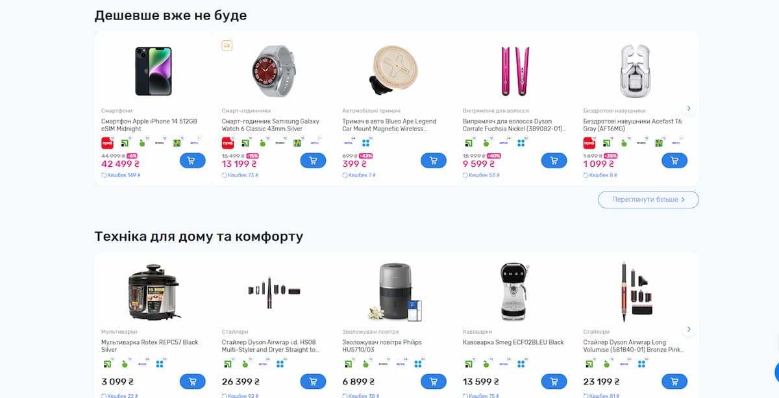Viewport: 779px width, 398px height.
Task: Click red installment badge on Acefast card
Action: 589,143
